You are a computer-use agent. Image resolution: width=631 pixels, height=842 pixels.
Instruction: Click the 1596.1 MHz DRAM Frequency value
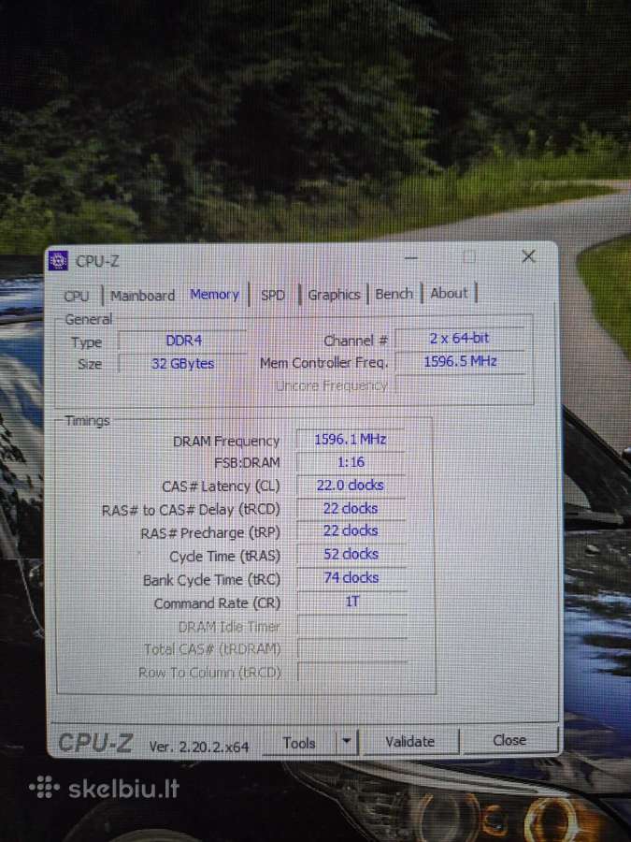point(351,440)
